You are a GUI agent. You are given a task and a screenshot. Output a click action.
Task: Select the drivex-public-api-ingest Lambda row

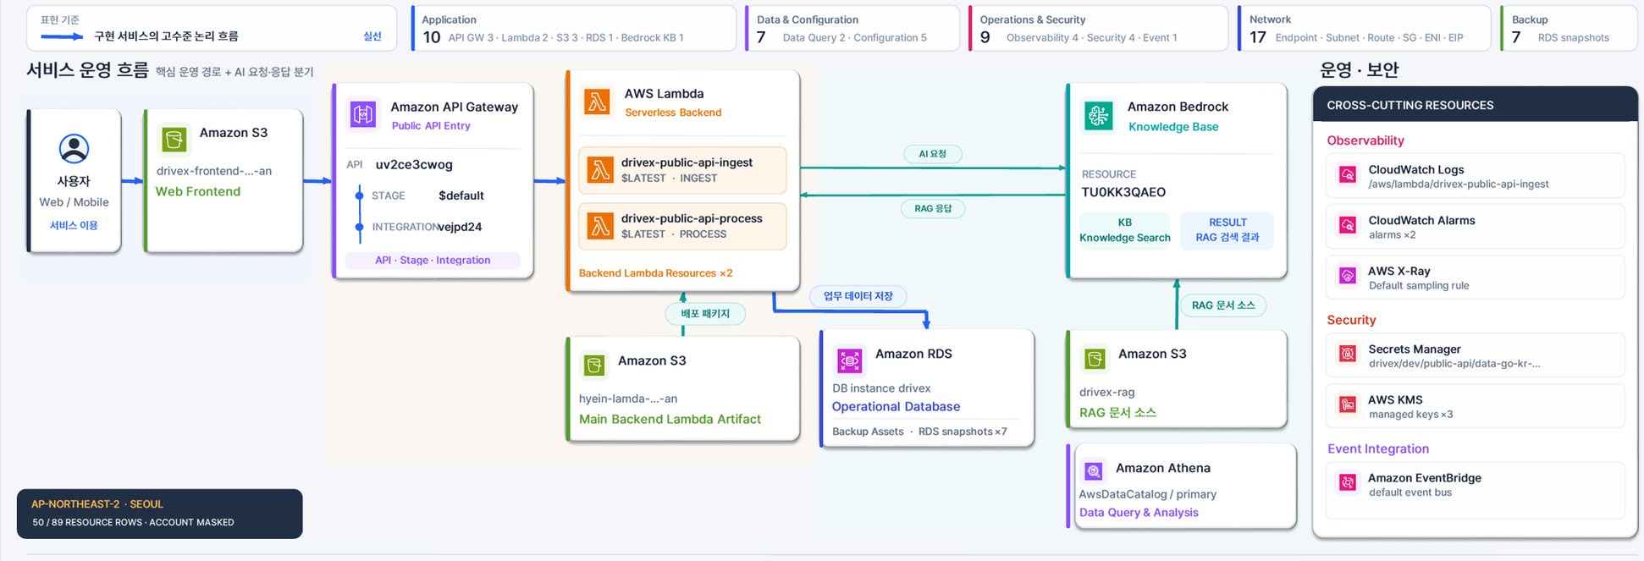pyautogui.click(x=682, y=170)
